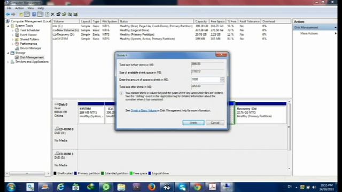Image resolution: width=342 pixels, height=192 pixels.
Task: Click the Disk Management icon in tree
Action: coord(17,57)
